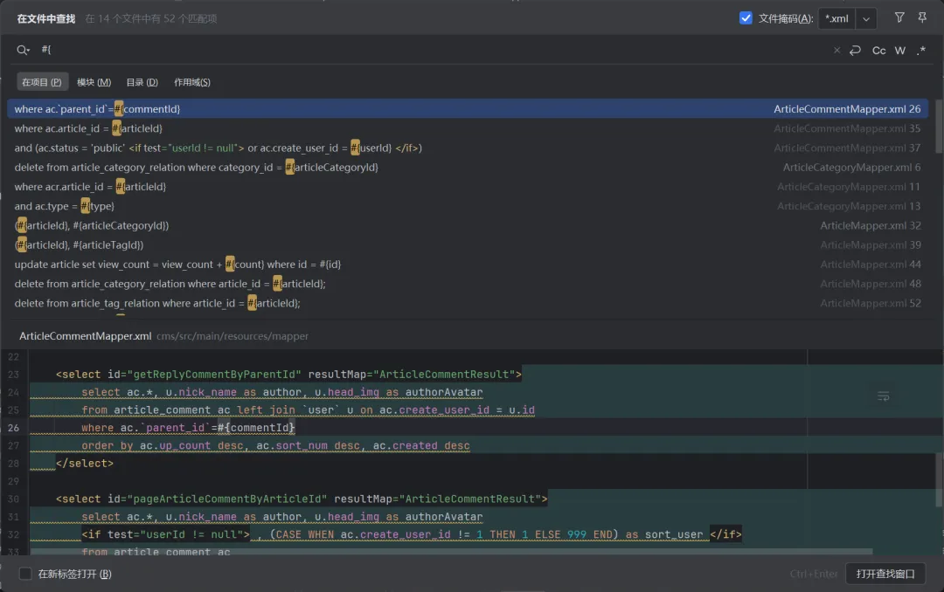The width and height of the screenshot is (944, 592).
Task: Open the *.xml file mask dropdown arrow
Action: click(x=865, y=18)
